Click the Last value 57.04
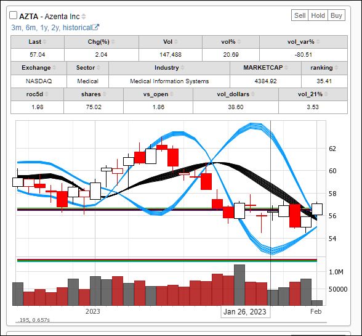The height and width of the screenshot is (336, 362). tap(38, 55)
